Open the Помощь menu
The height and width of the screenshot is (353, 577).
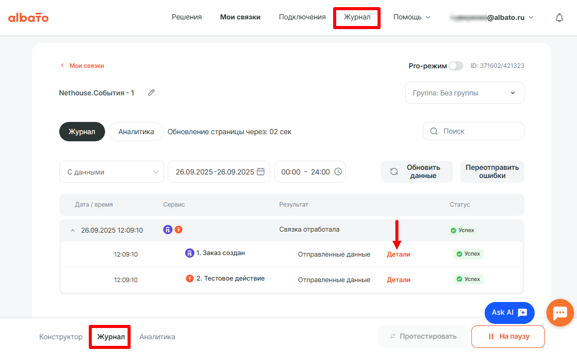click(412, 17)
